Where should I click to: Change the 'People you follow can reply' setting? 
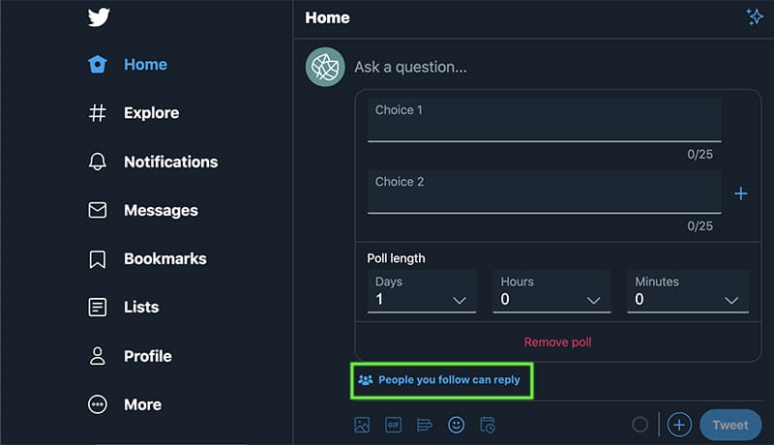[441, 380]
